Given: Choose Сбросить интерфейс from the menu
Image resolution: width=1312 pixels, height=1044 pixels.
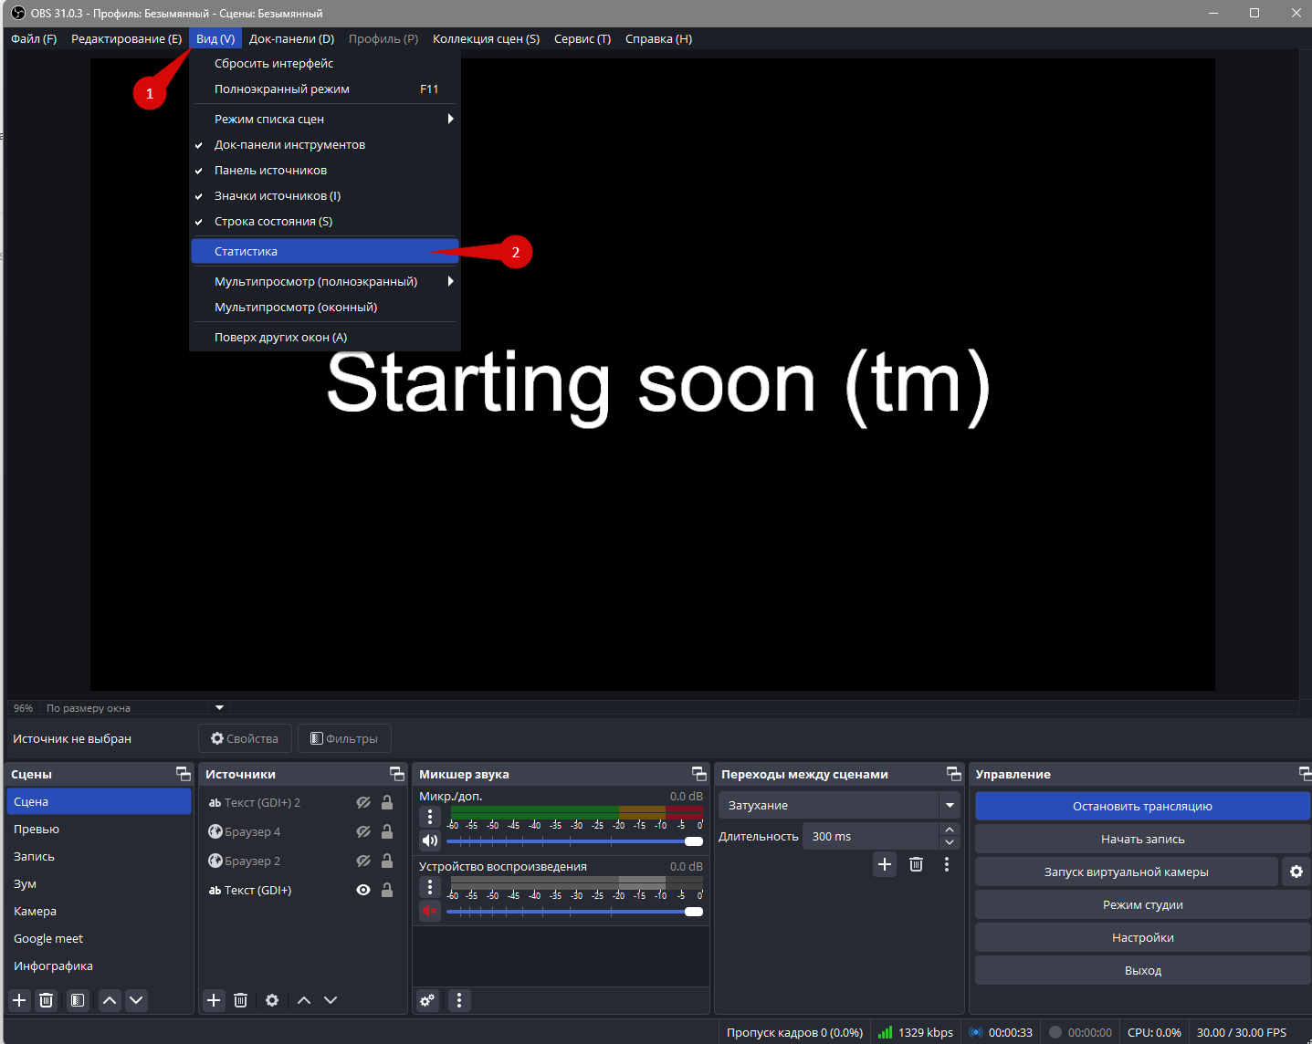Looking at the screenshot, I should [324, 64].
